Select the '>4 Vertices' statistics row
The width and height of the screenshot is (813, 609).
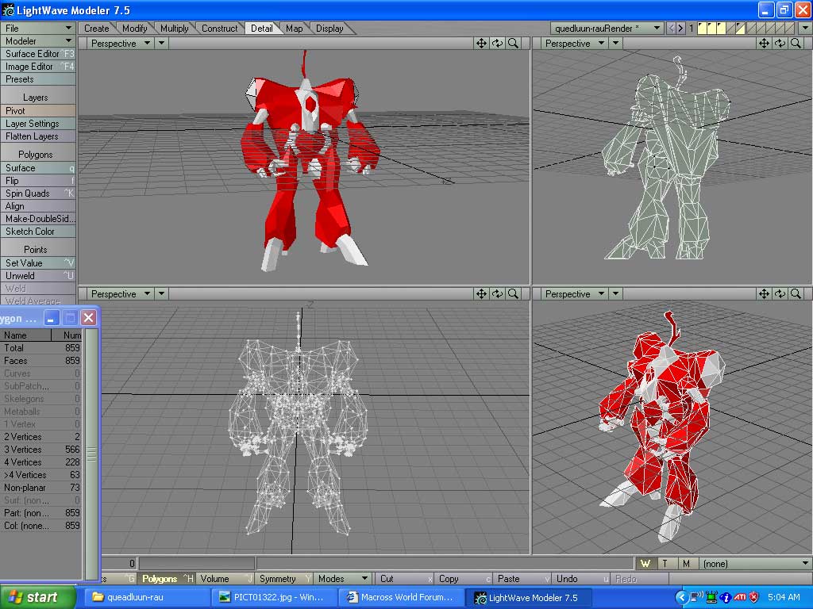pos(41,475)
